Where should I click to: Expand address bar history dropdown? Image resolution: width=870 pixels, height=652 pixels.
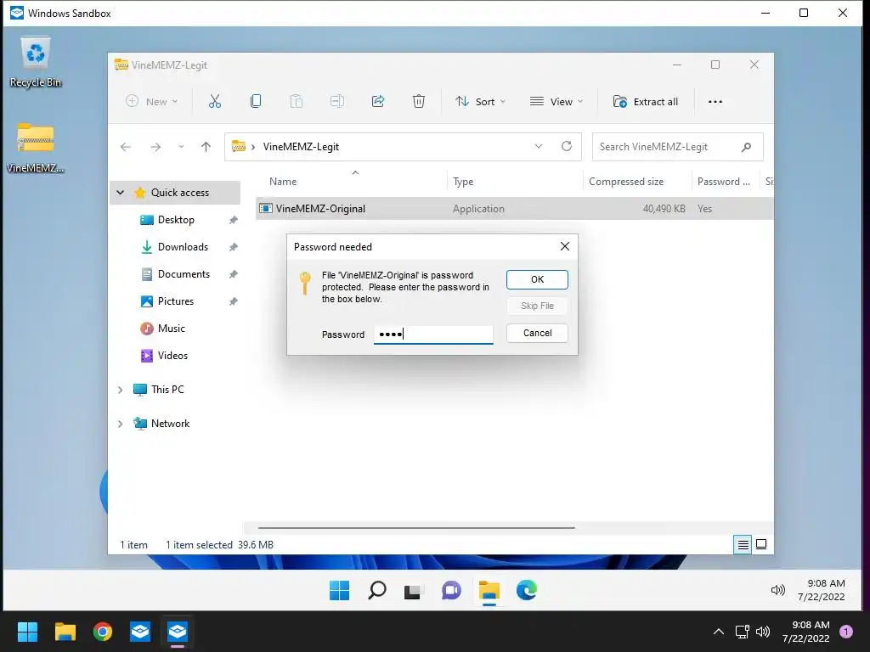[538, 146]
